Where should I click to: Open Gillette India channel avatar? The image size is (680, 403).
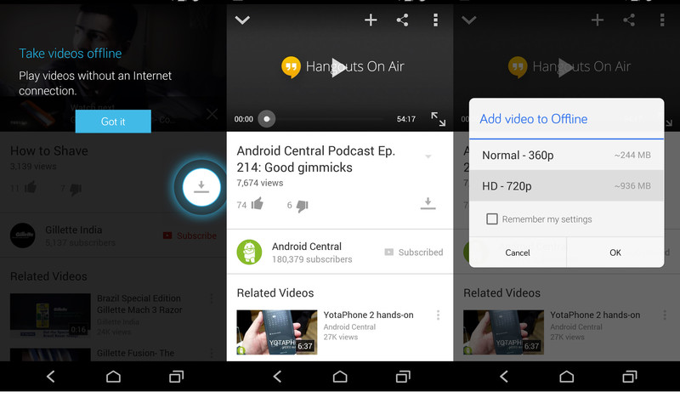coord(23,236)
